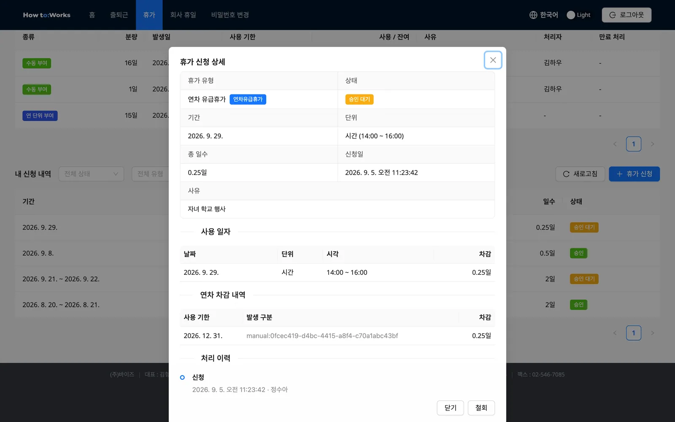Click the 철회 button to withdraw request
Viewport: 675px width, 422px height.
(x=481, y=408)
